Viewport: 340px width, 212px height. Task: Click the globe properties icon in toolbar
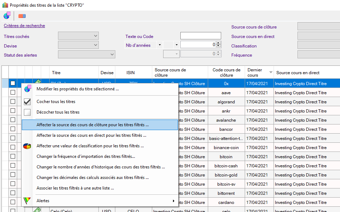click(7, 16)
